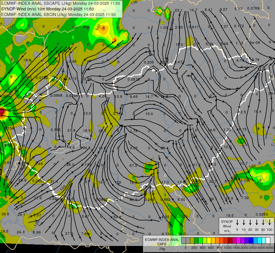The height and width of the screenshot is (253, 275).
Task: Click the 600 tick label on CAPE scale
Action: click(x=211, y=248)
